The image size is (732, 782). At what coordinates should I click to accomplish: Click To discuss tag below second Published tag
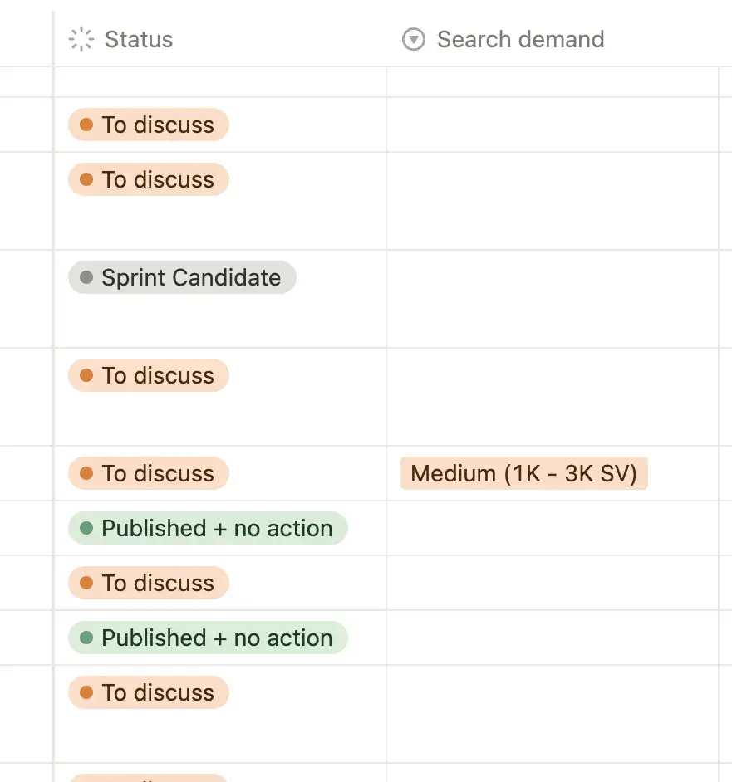149,692
